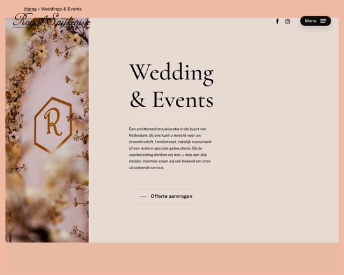Viewport: 344px width, 275px height.
Task: Click the breadcrumb separator arrow
Action: (x=39, y=9)
